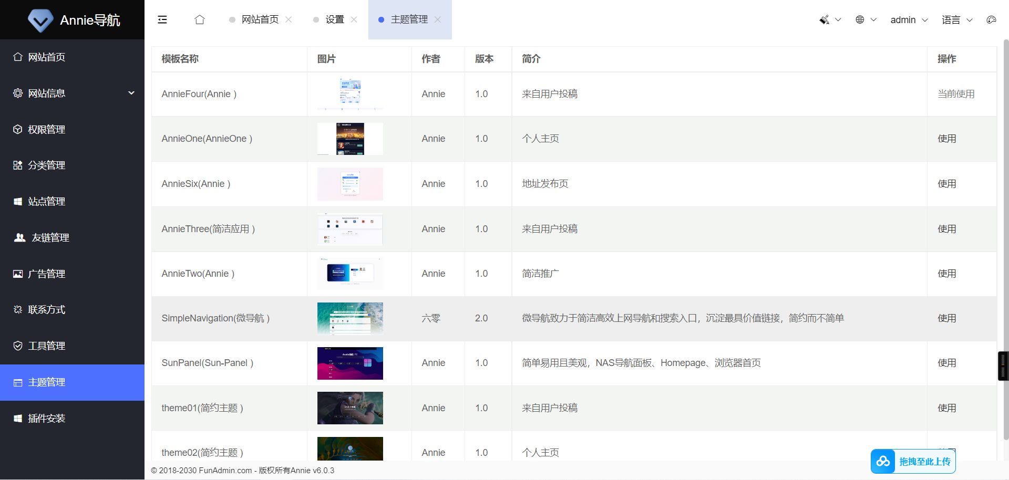Collapse the sidebar with the menu fold icon

click(x=162, y=19)
